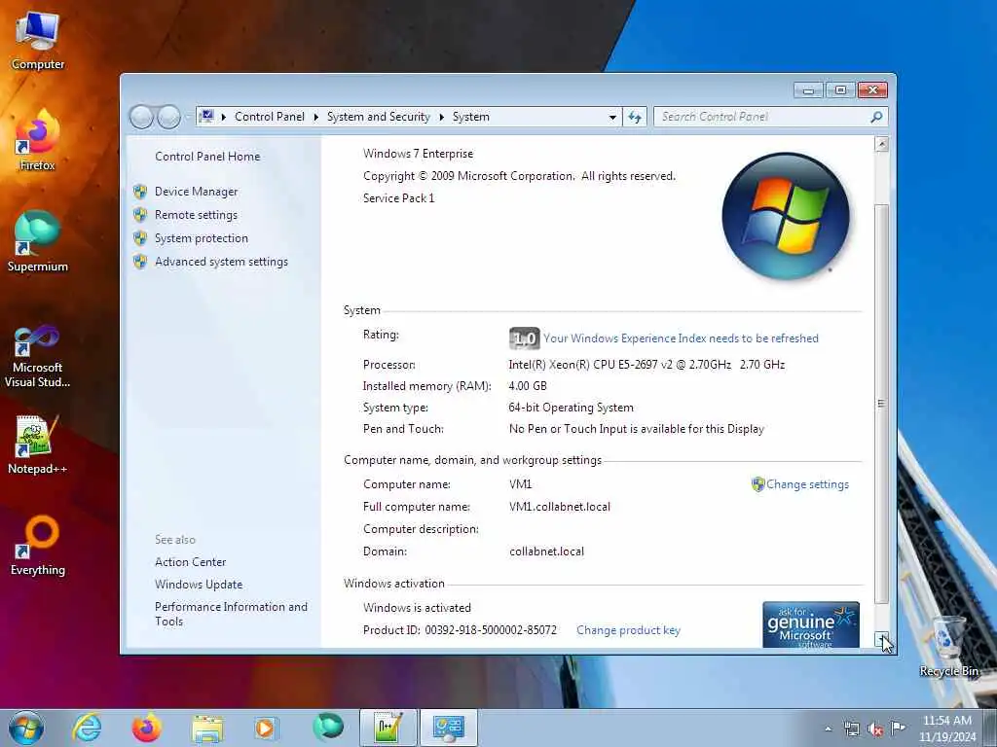This screenshot has height=747, width=997.
Task: Click the search magnifier icon
Action: (876, 117)
